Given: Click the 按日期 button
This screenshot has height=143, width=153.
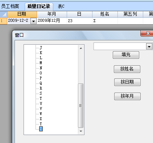Looking at the screenshot, I should click(127, 82).
